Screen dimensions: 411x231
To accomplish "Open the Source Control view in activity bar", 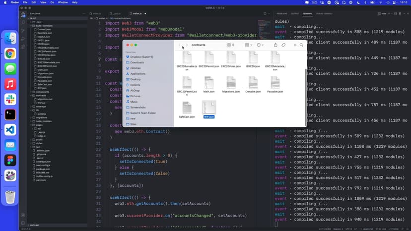I will tap(23, 31).
